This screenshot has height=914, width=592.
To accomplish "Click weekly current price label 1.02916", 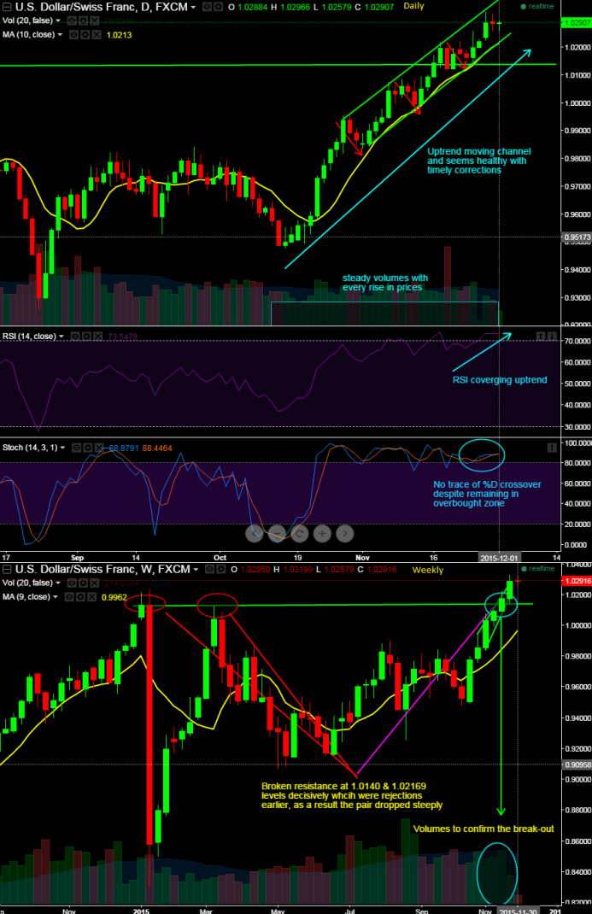I will click(576, 581).
